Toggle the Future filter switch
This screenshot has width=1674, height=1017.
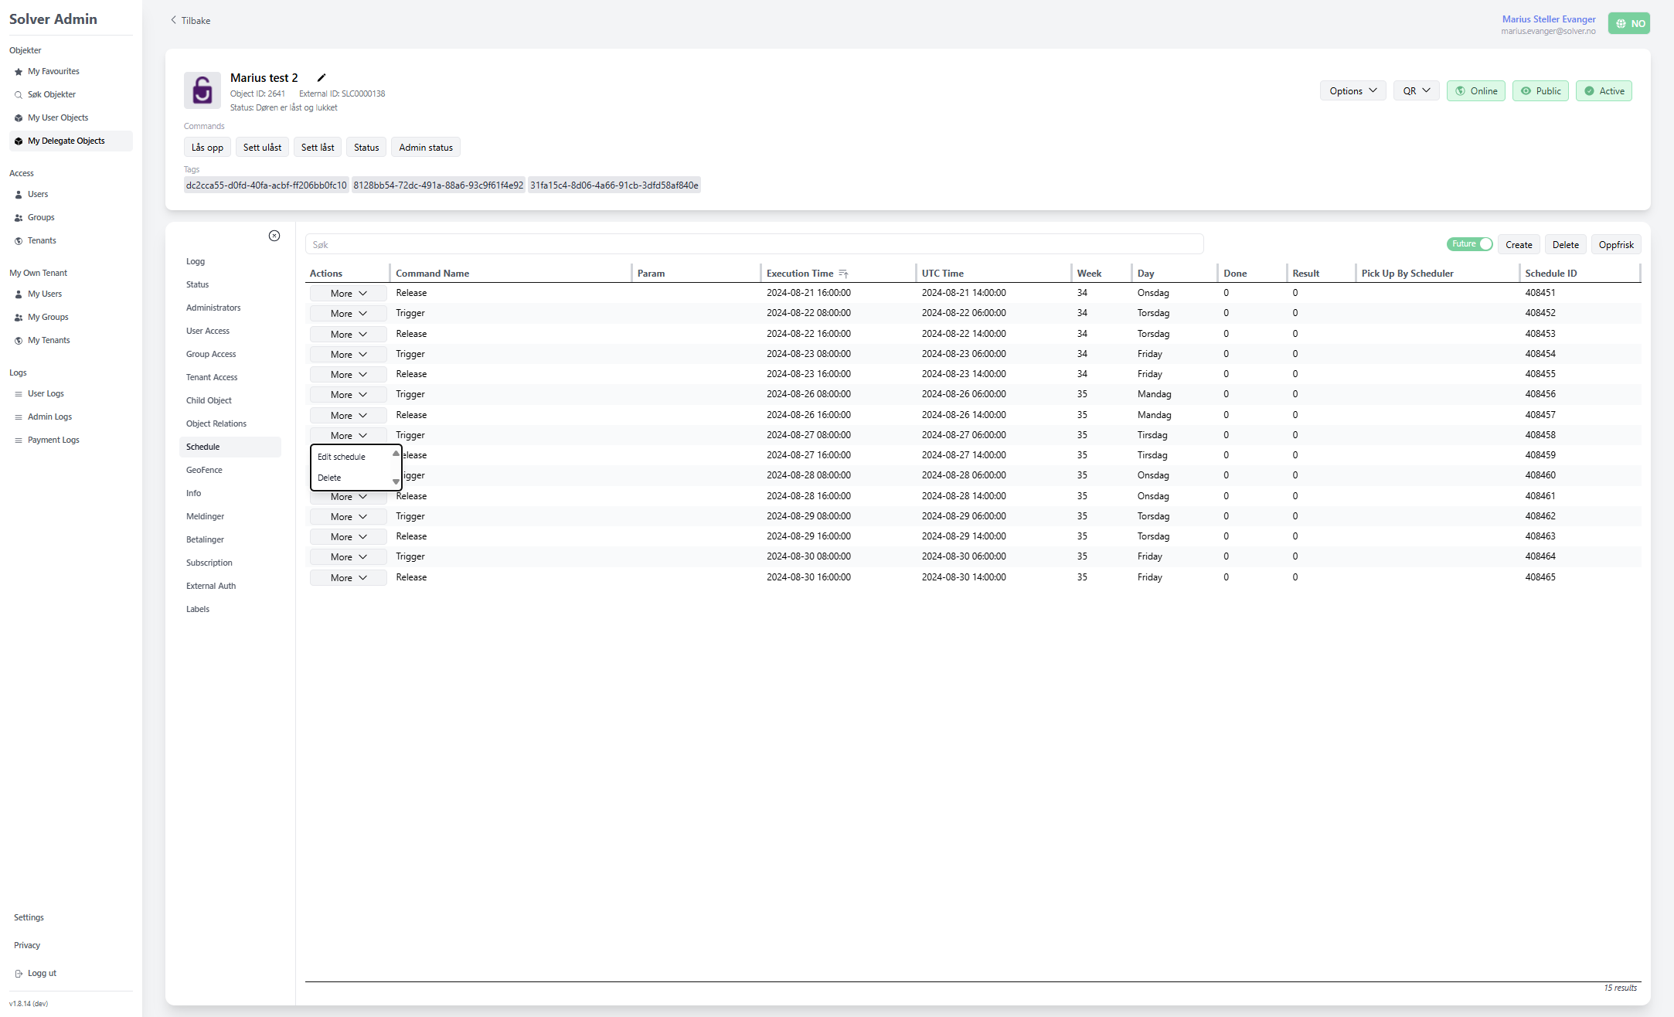(1470, 244)
